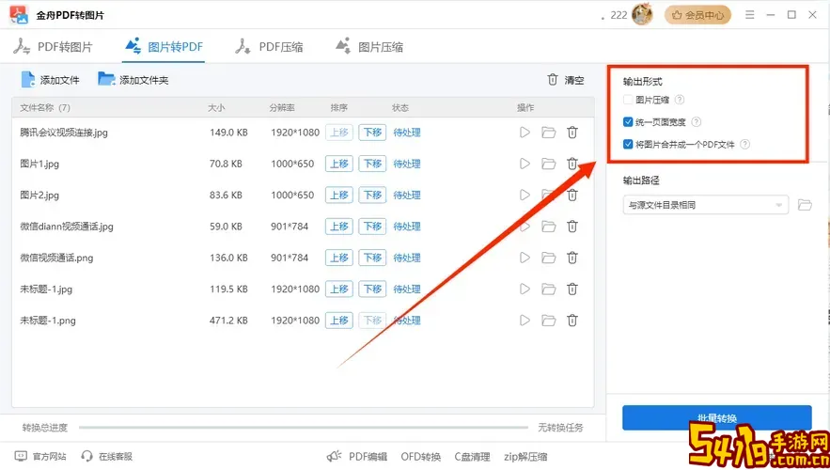Viewport: 830px width, 470px height.
Task: Select the 图片转PDF tab
Action: (x=164, y=47)
